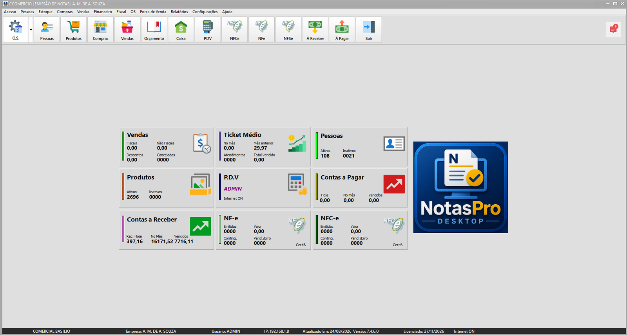Click the Produtos Ativos count 2696

[133, 197]
